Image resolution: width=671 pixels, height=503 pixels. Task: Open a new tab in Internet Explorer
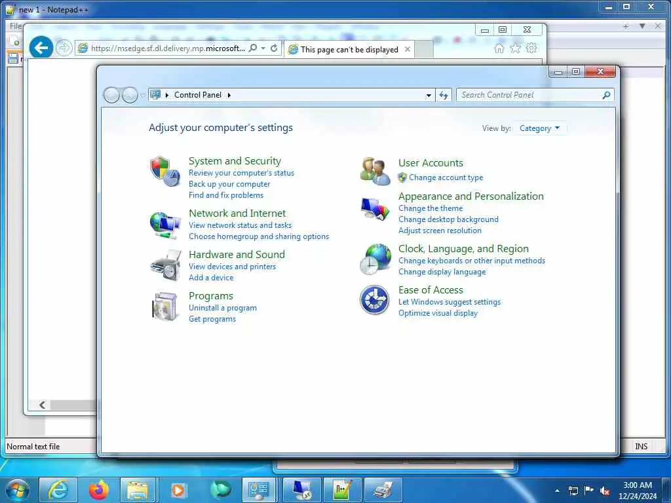pyautogui.click(x=424, y=49)
